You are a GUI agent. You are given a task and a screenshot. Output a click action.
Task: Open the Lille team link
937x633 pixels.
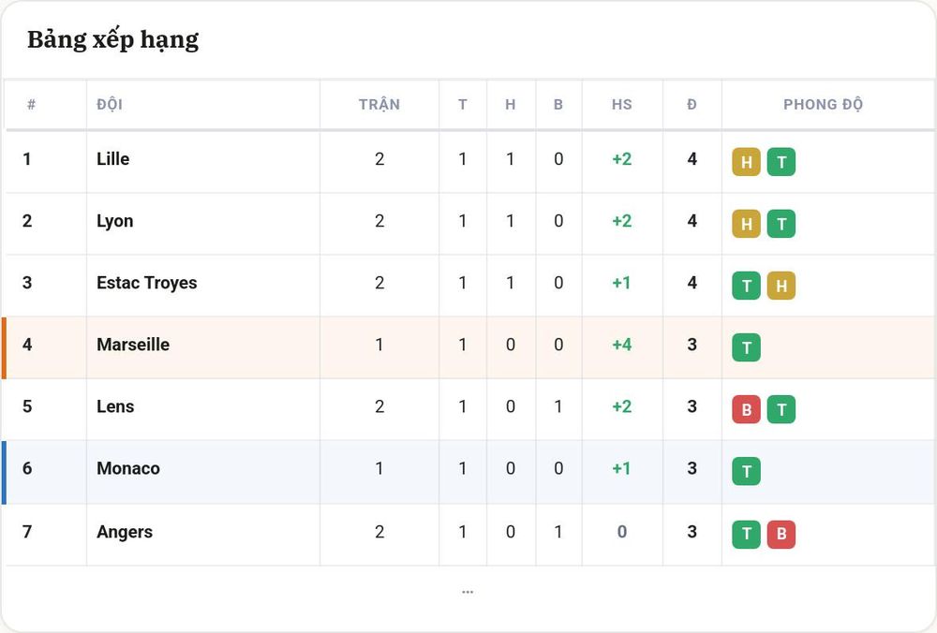[113, 159]
